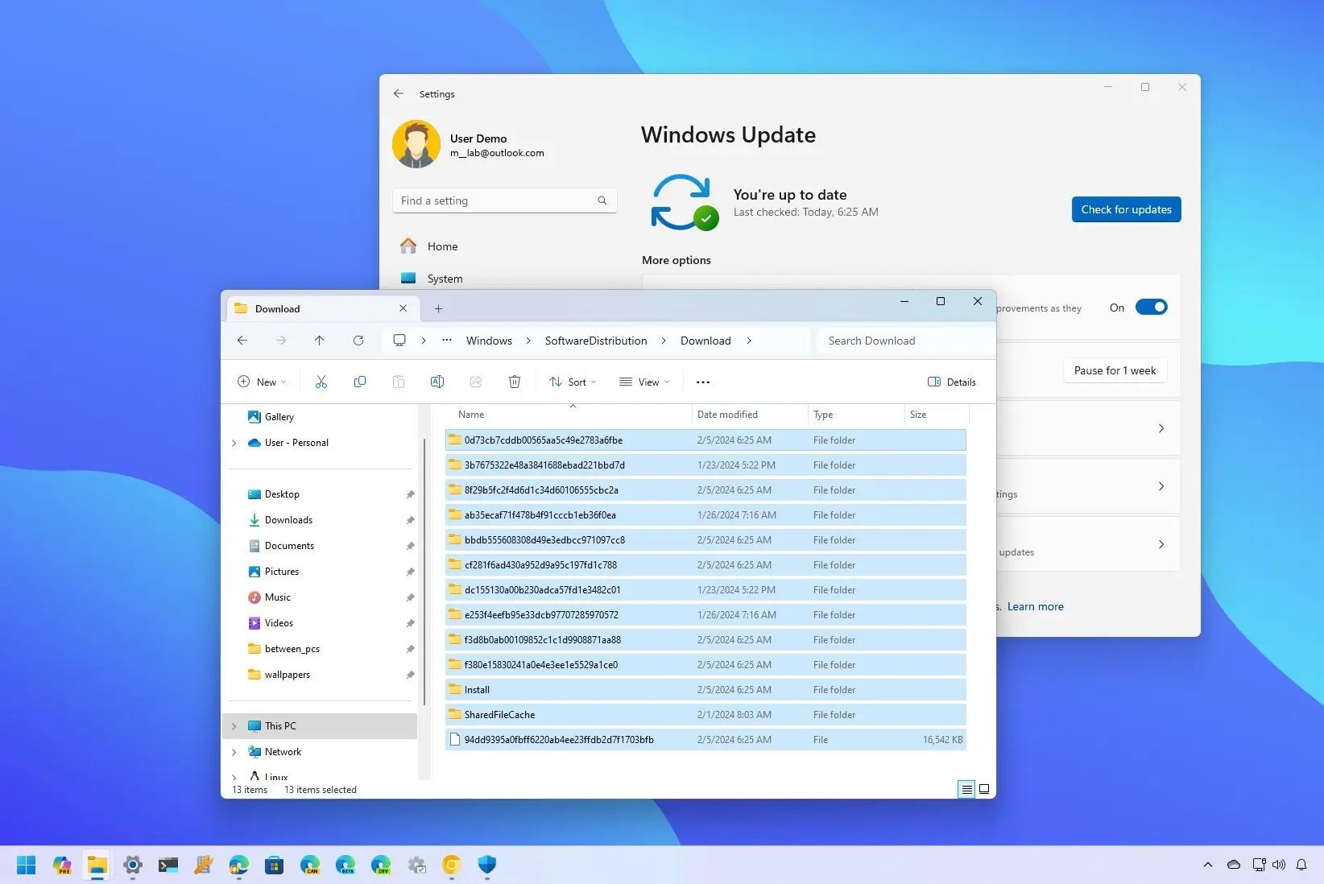Click the Settings window back arrow
This screenshot has width=1324, height=884.
coord(399,93)
